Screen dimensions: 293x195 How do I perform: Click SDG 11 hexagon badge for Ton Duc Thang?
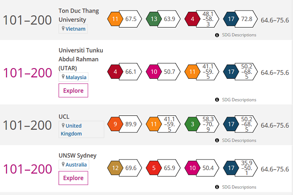(x=115, y=19)
